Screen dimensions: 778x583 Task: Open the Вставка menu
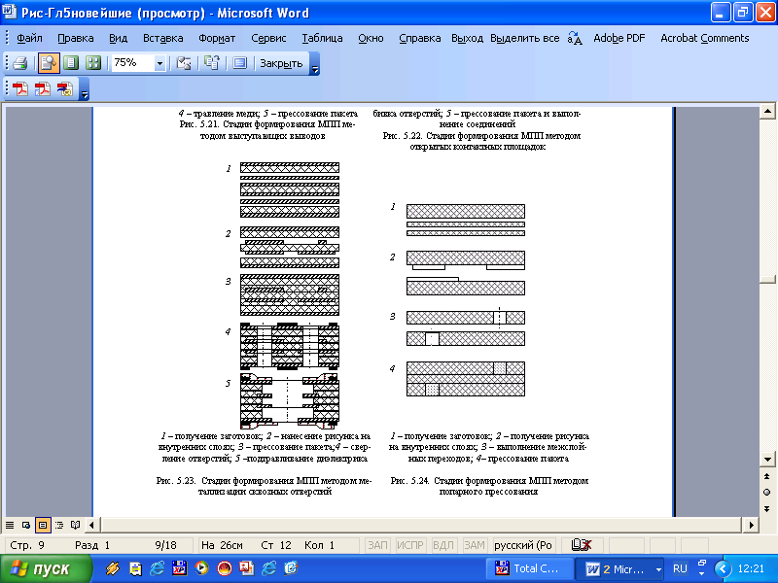point(162,38)
